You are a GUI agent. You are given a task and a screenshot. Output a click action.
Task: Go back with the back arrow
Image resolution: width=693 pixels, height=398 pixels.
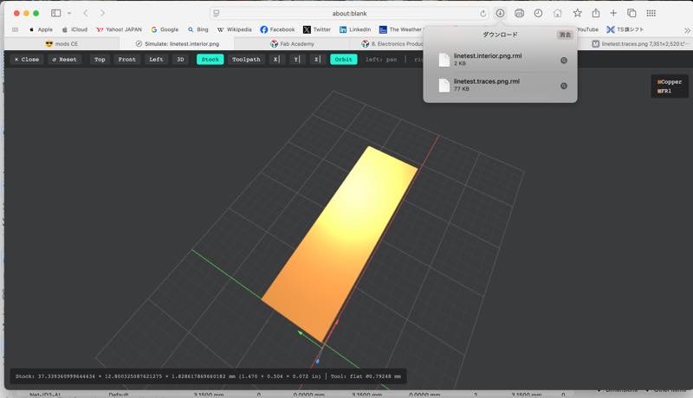(x=86, y=13)
